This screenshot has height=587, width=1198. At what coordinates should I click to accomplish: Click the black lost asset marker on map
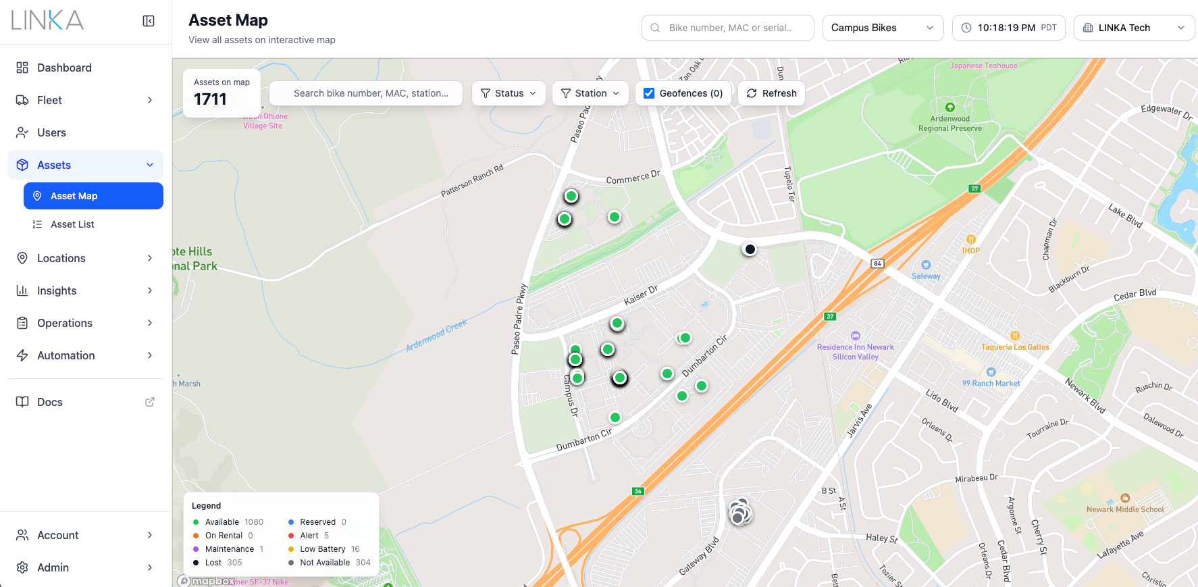[x=750, y=249]
